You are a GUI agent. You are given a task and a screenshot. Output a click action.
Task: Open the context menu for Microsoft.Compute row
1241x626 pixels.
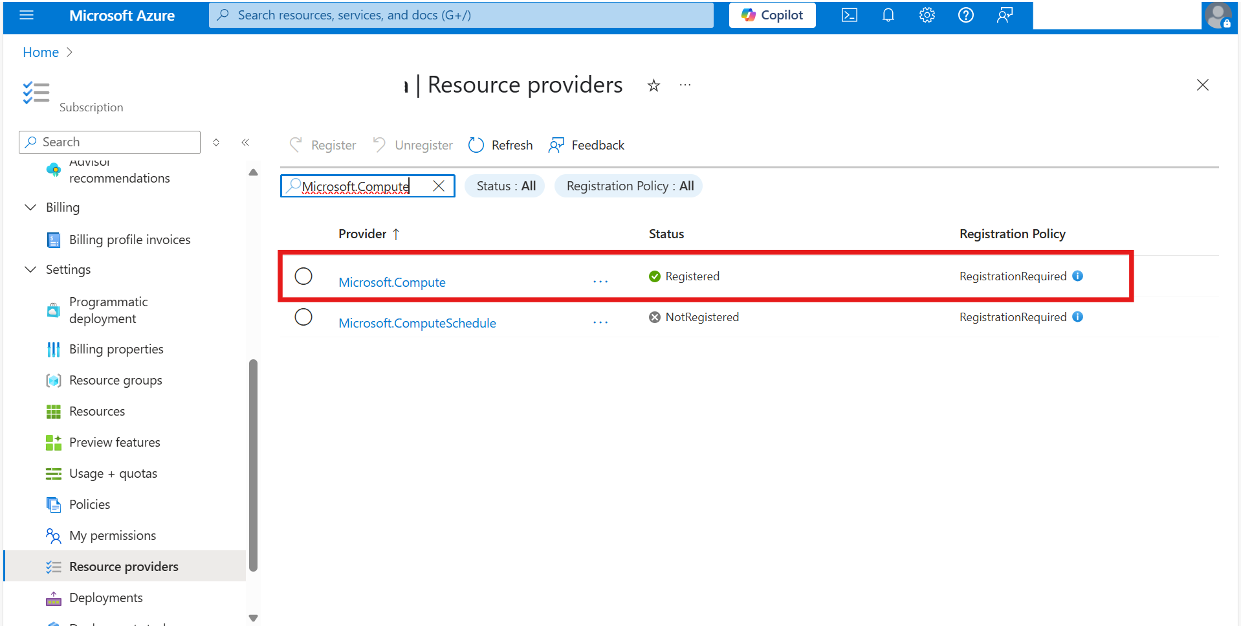(600, 281)
